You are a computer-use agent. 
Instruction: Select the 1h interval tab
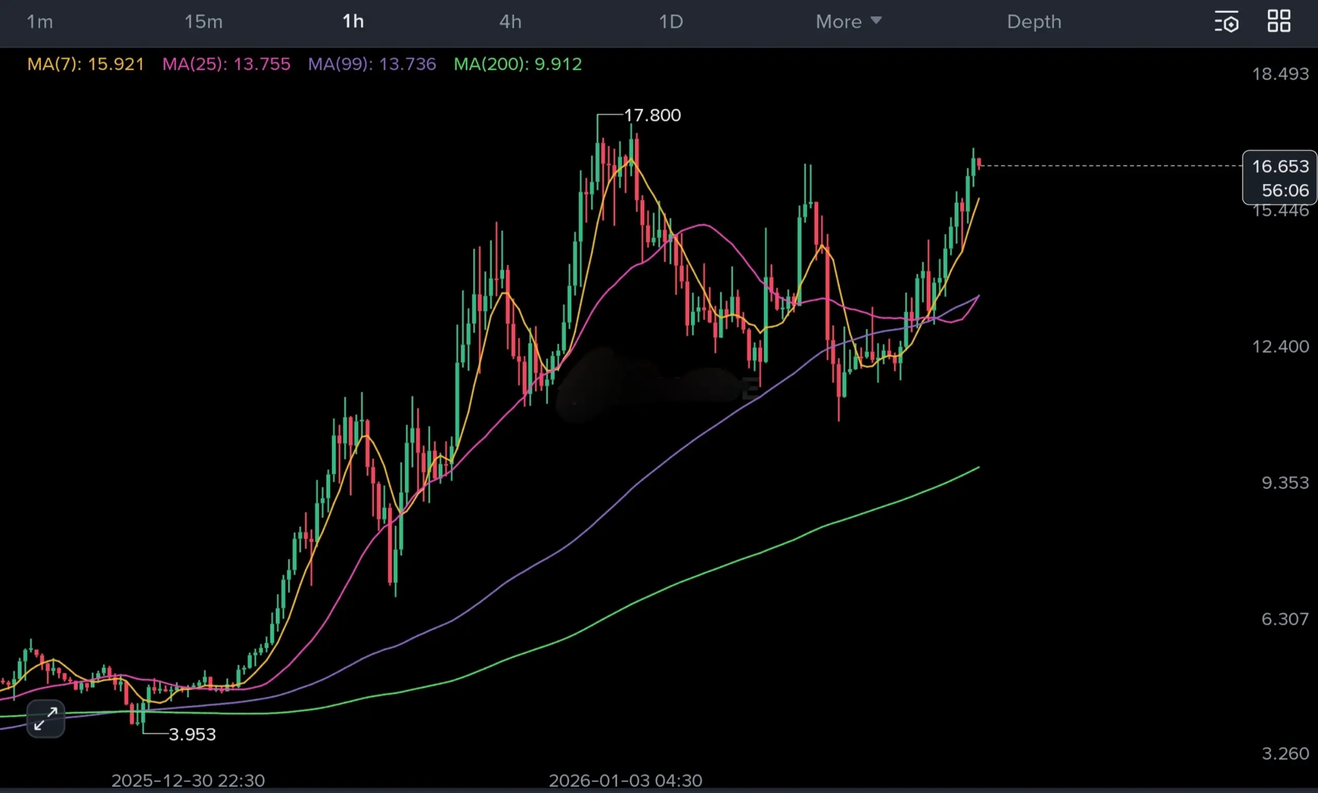[353, 22]
